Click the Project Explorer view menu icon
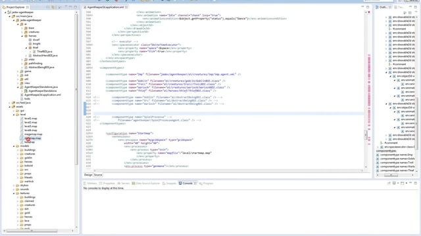Viewport: 421px width, 236px height. pyautogui.click(x=65, y=7)
